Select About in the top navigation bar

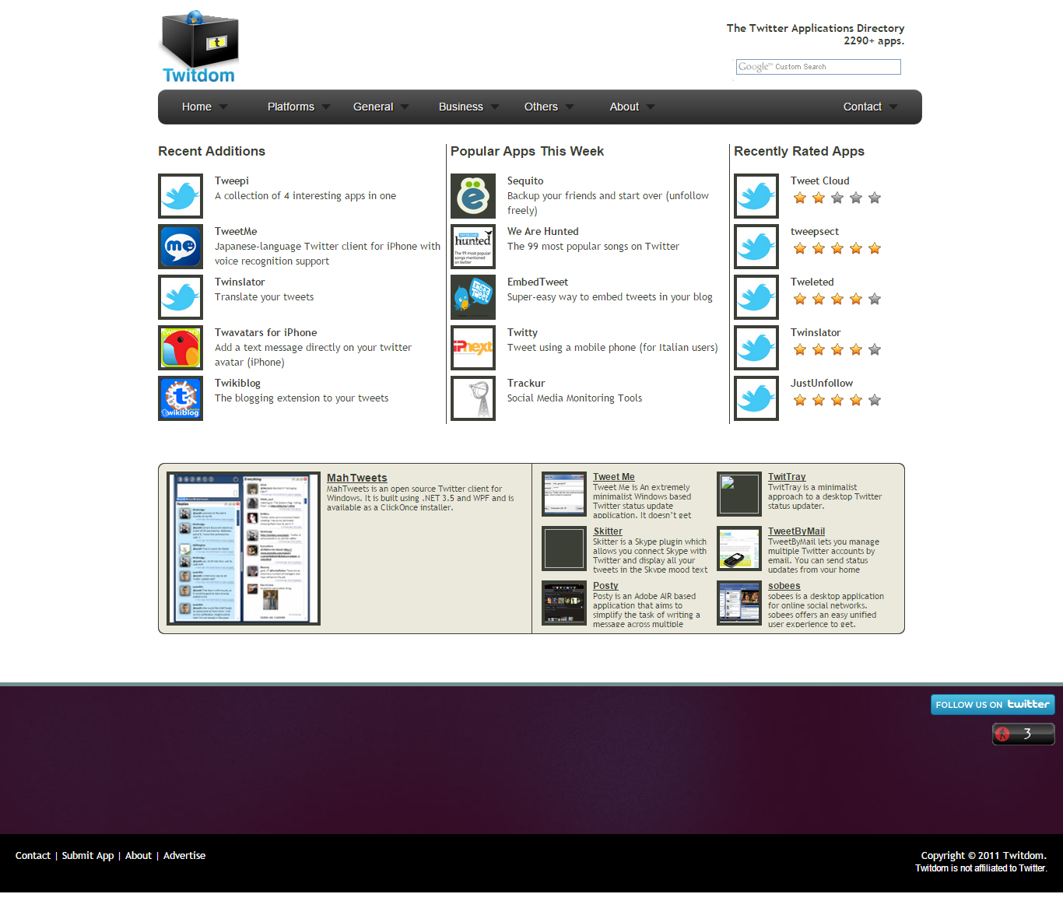pos(624,107)
